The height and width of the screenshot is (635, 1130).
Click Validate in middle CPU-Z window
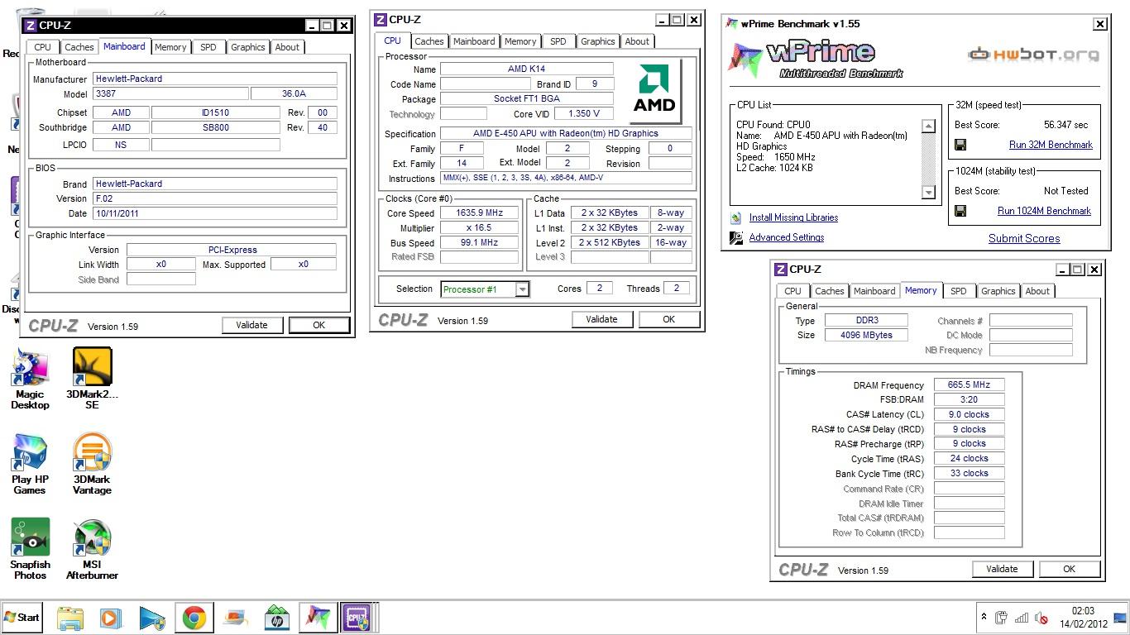click(x=602, y=319)
